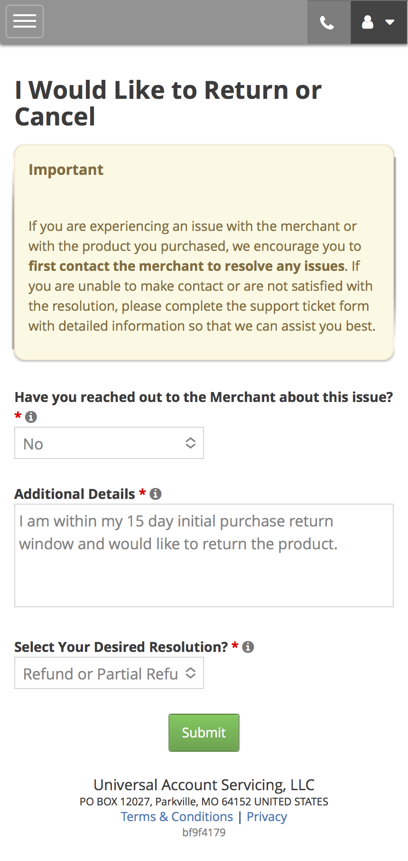408x861 pixels.
Task: Focus the Additional Details text area
Action: (204, 555)
